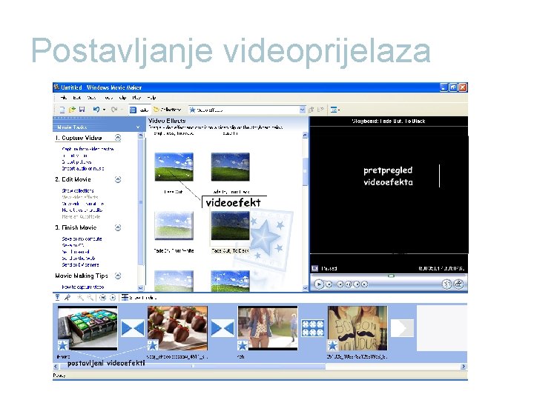Click effect star on the walking girl clip
Image resolution: width=534 pixels, height=400 pixels.
tap(243, 346)
